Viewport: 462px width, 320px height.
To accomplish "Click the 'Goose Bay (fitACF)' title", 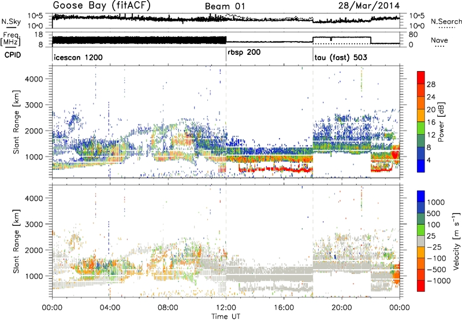I will (102, 6).
